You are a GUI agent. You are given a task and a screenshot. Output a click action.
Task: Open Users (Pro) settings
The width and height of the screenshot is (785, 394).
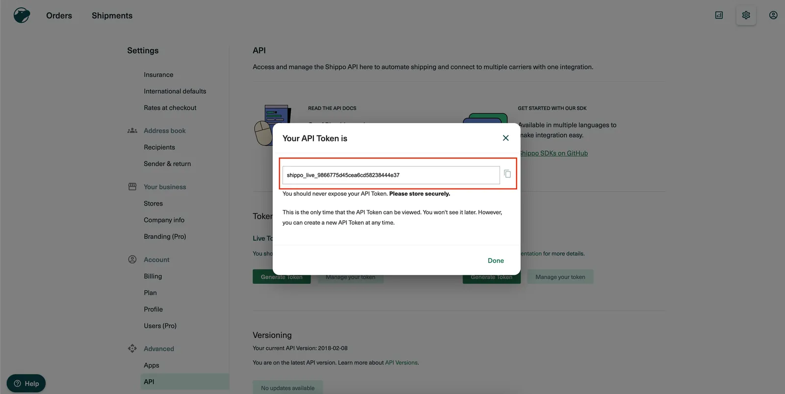(160, 326)
